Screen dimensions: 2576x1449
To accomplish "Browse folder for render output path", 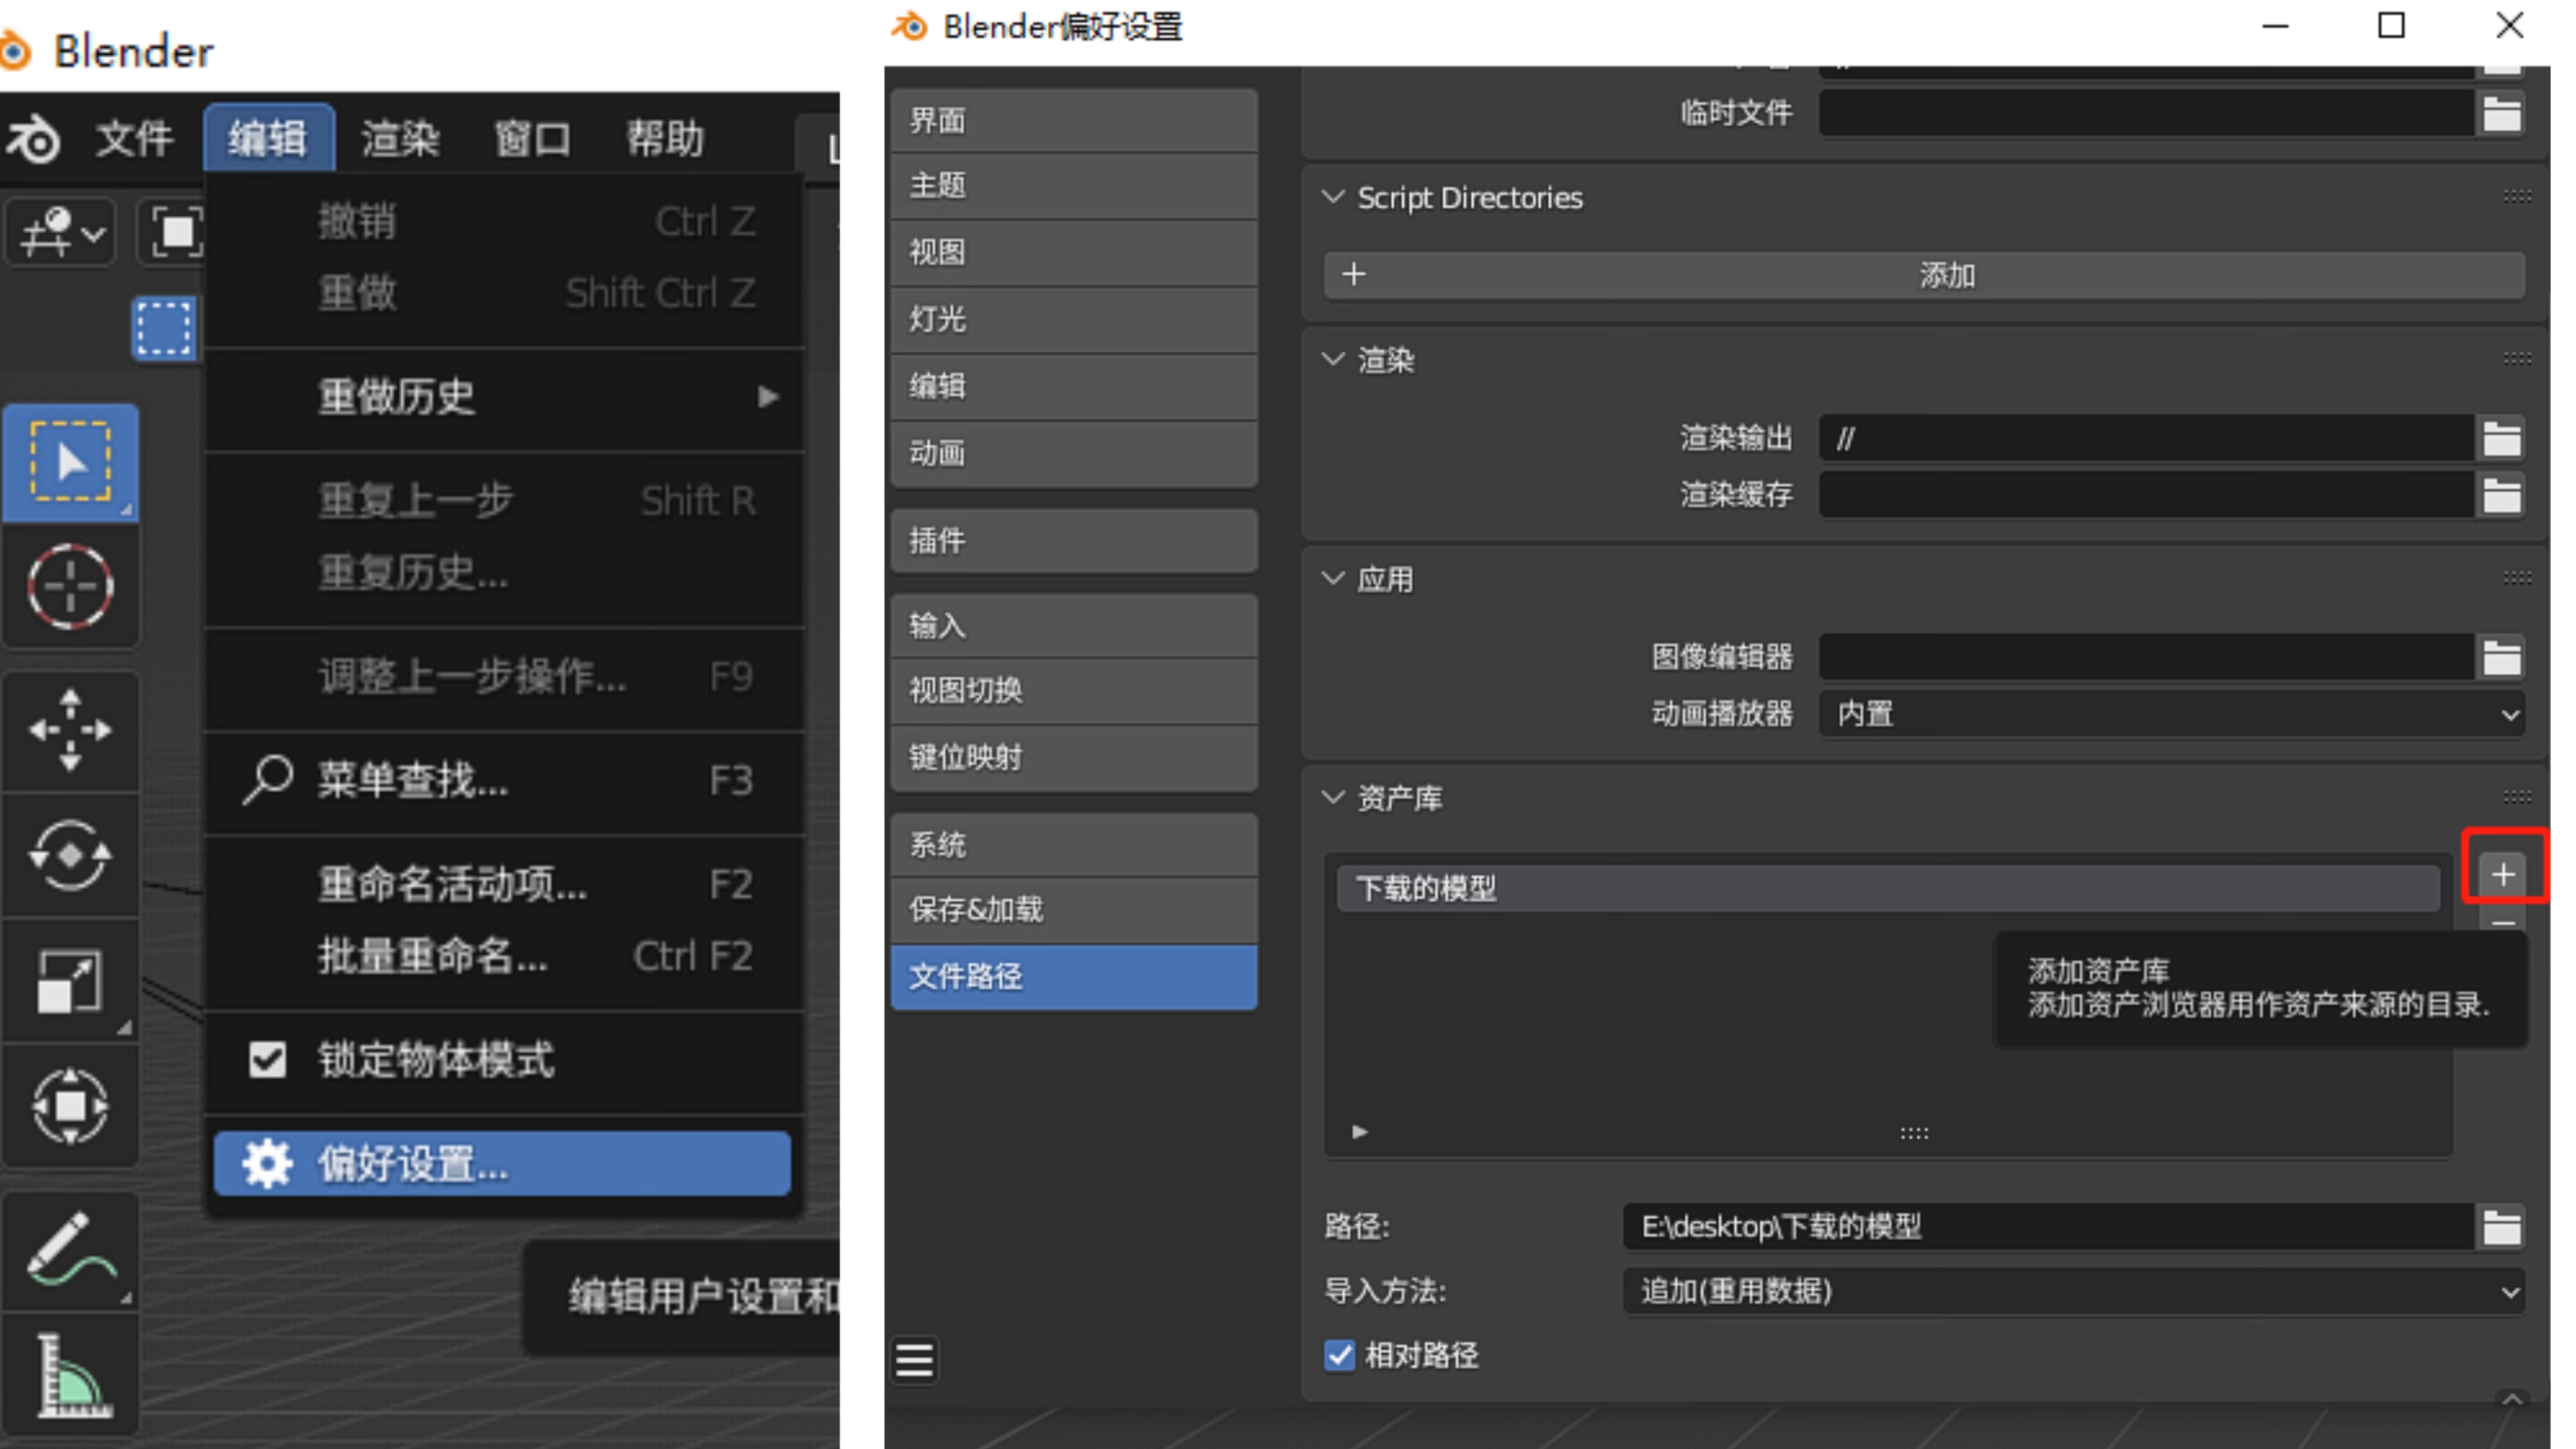I will (2502, 438).
